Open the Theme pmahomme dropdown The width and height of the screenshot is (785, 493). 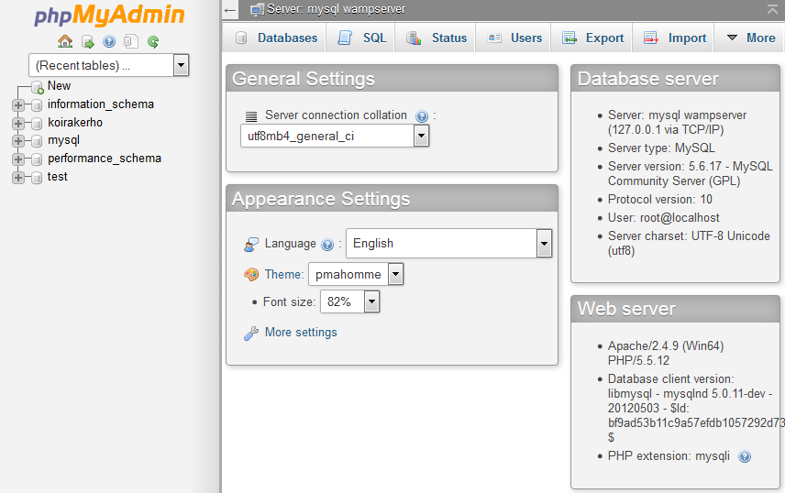coord(356,274)
